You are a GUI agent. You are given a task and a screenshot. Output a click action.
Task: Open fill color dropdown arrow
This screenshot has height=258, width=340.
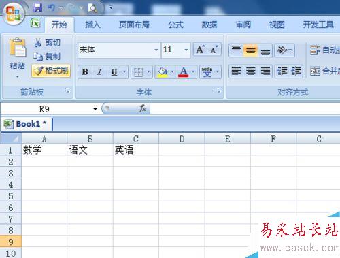[172, 72]
